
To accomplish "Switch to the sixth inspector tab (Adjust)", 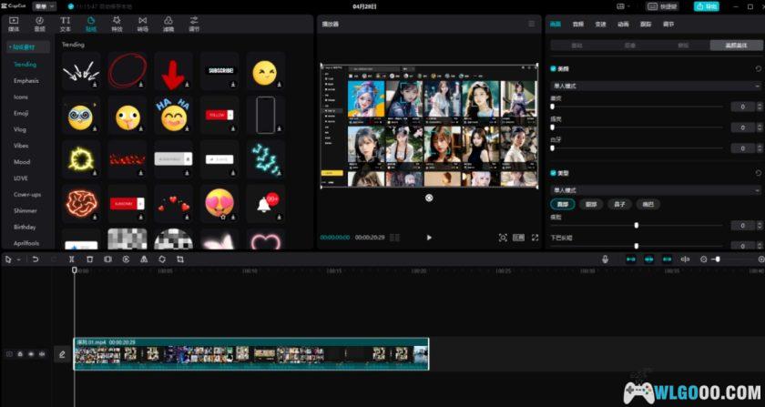I will click(x=668, y=24).
